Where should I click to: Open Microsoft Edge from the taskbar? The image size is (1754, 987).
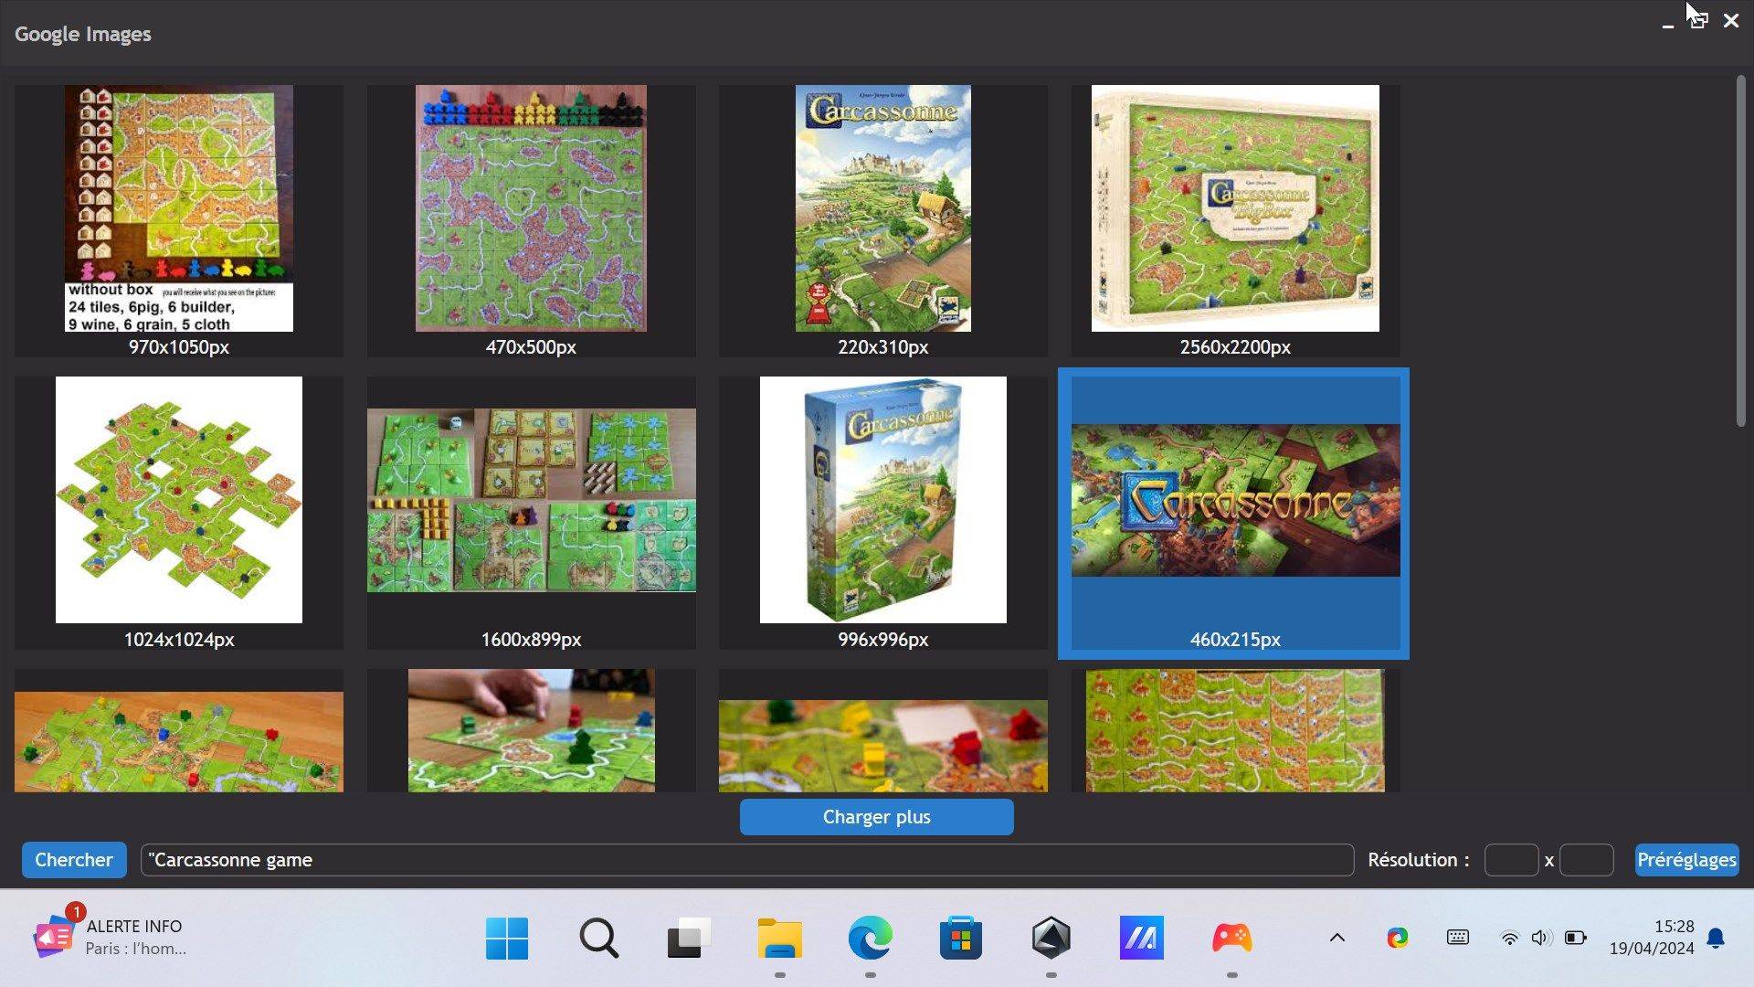pyautogui.click(x=870, y=939)
